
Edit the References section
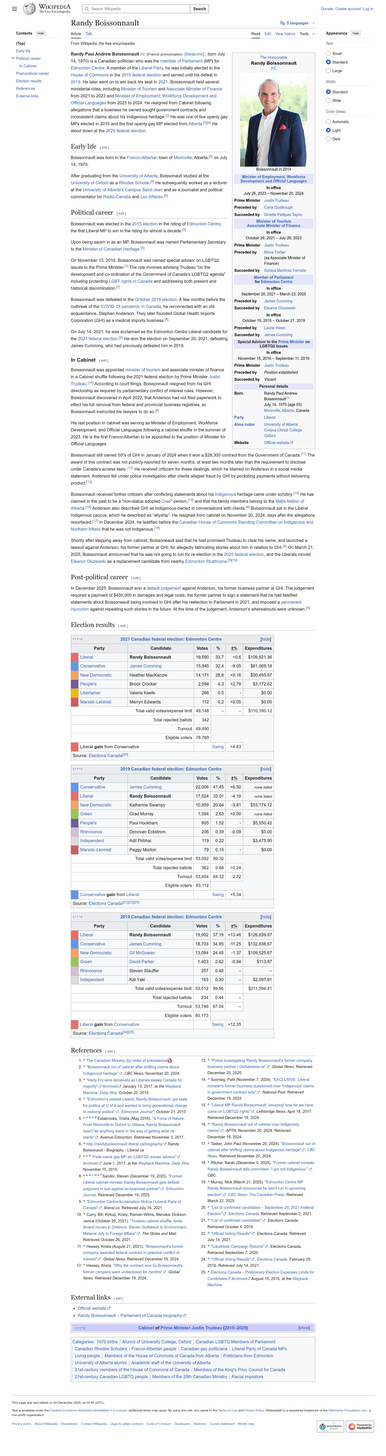tap(110, 1052)
